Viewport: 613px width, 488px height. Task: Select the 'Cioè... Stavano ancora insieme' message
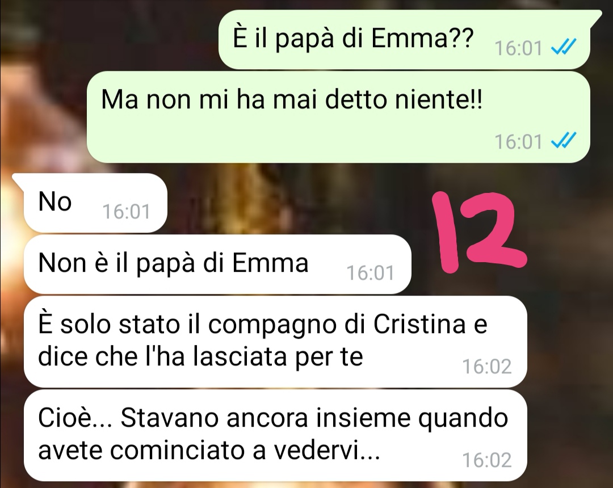click(275, 435)
